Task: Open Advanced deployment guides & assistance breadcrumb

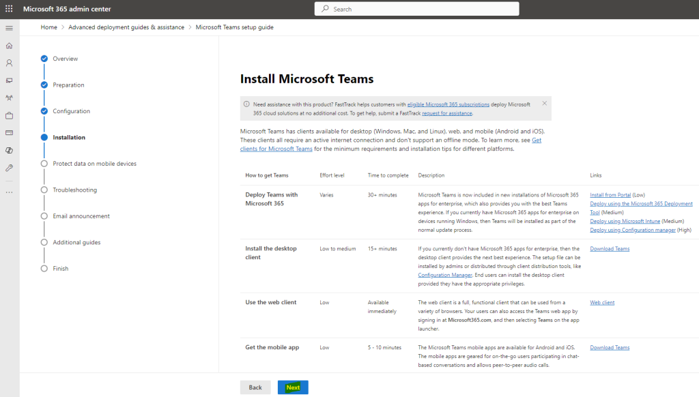Action: coord(126,27)
